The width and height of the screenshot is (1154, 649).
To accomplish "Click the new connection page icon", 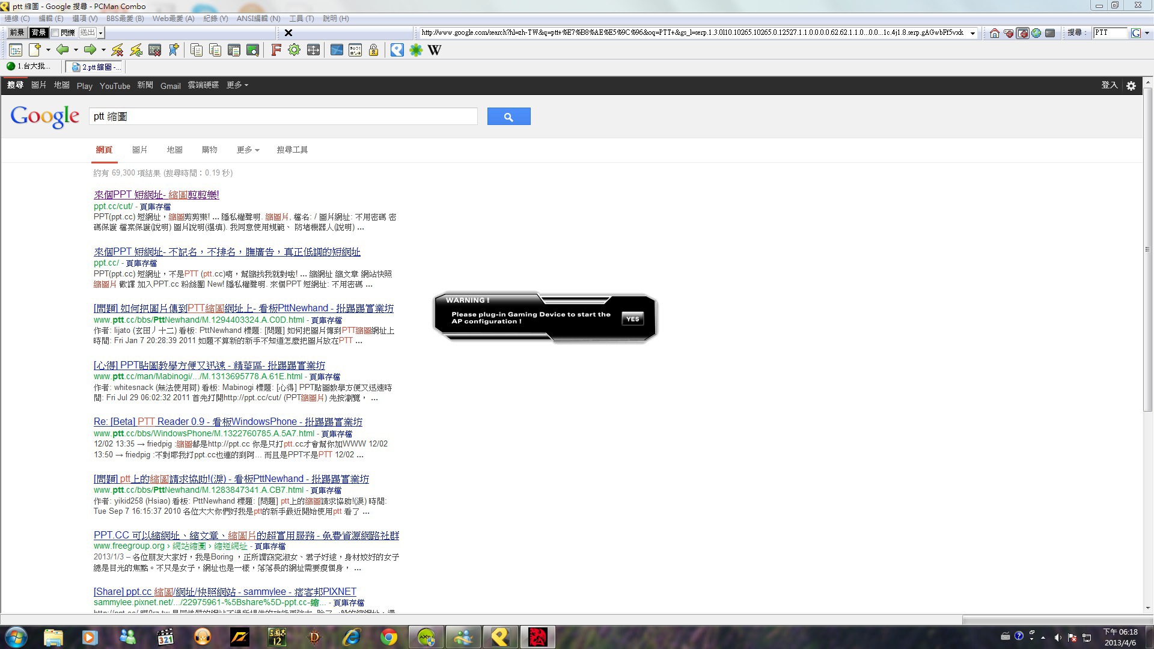I will 35,50.
